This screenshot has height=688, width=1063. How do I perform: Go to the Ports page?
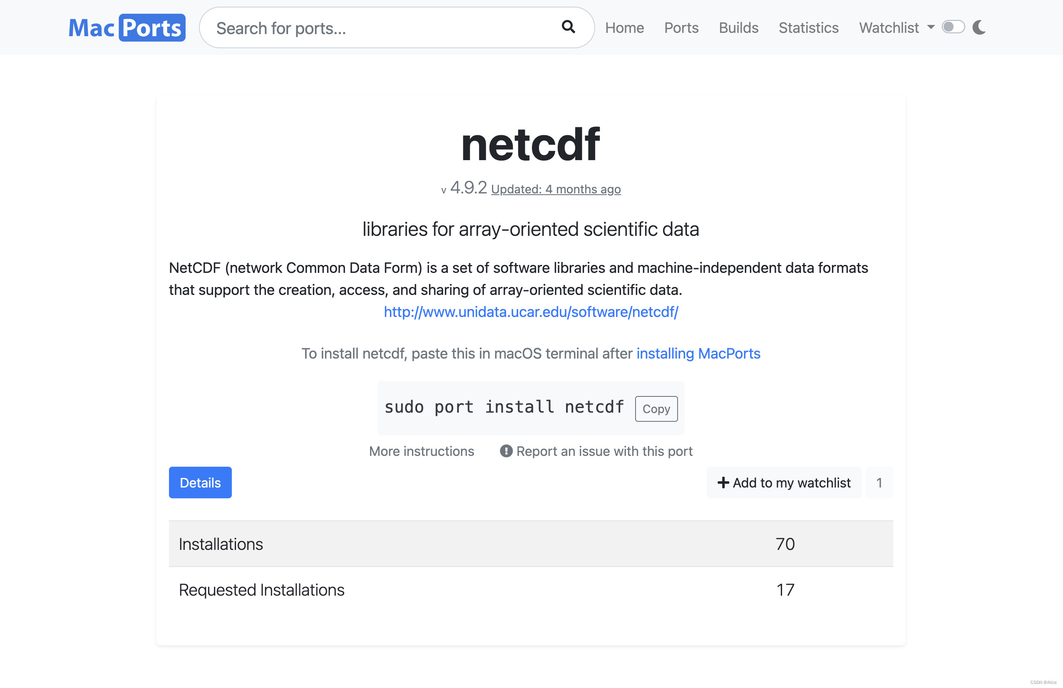pyautogui.click(x=681, y=28)
